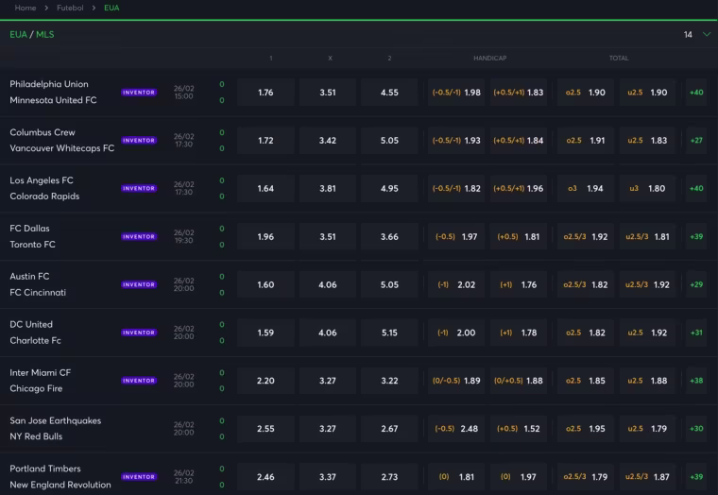
Task: Open Vancouver Whitecaps FC team name
Action: point(61,148)
